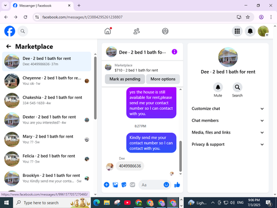
Task: Open account profile picture menu
Action: (263, 31)
